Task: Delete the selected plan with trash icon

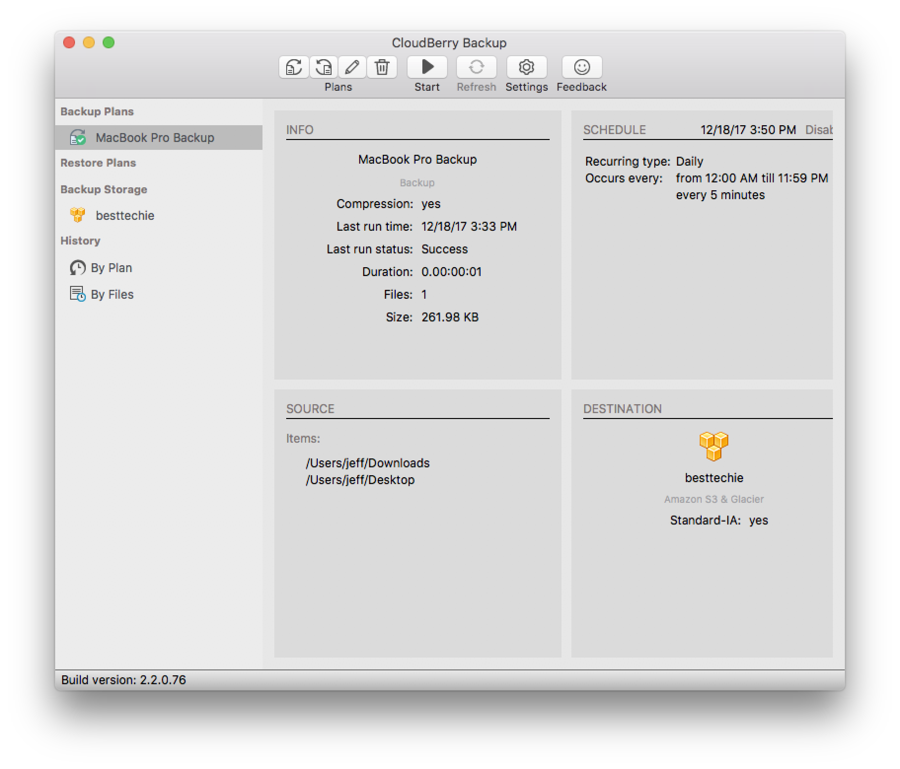Action: (x=382, y=67)
